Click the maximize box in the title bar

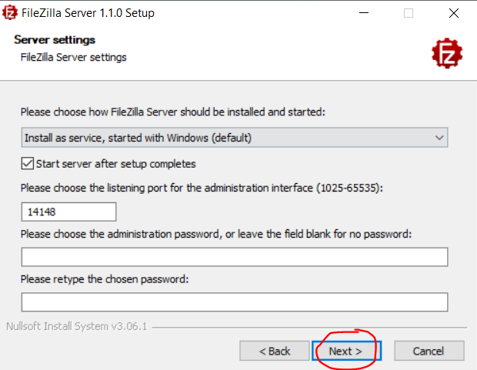pyautogui.click(x=409, y=13)
